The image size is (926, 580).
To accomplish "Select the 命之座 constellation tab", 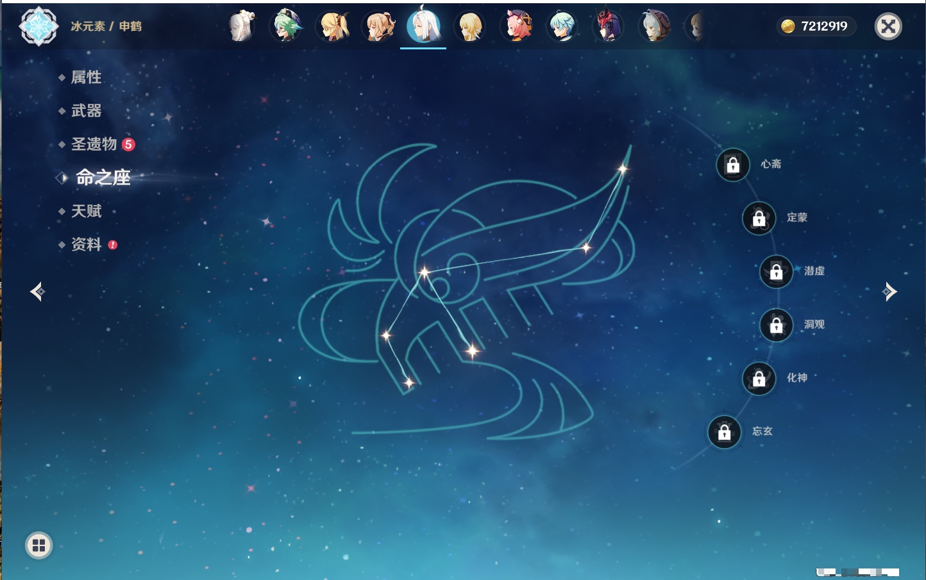I will point(103,178).
